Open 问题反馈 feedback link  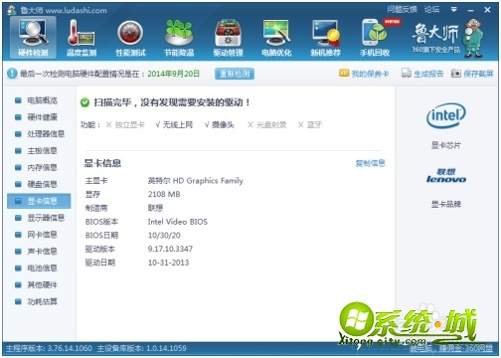[x=402, y=10]
